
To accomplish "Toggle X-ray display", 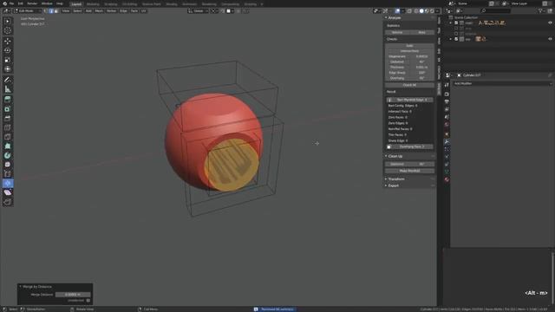I will (409, 11).
